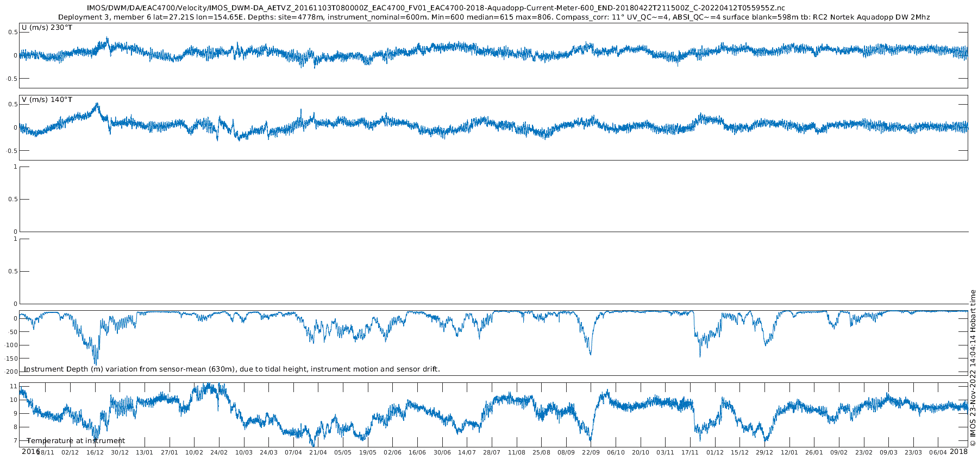
Task: Select the '08/09' date tick label
Action: click(566, 452)
